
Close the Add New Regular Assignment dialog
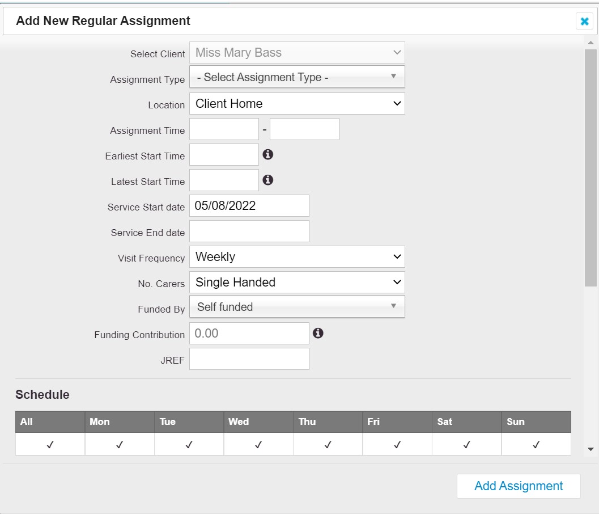coord(584,22)
